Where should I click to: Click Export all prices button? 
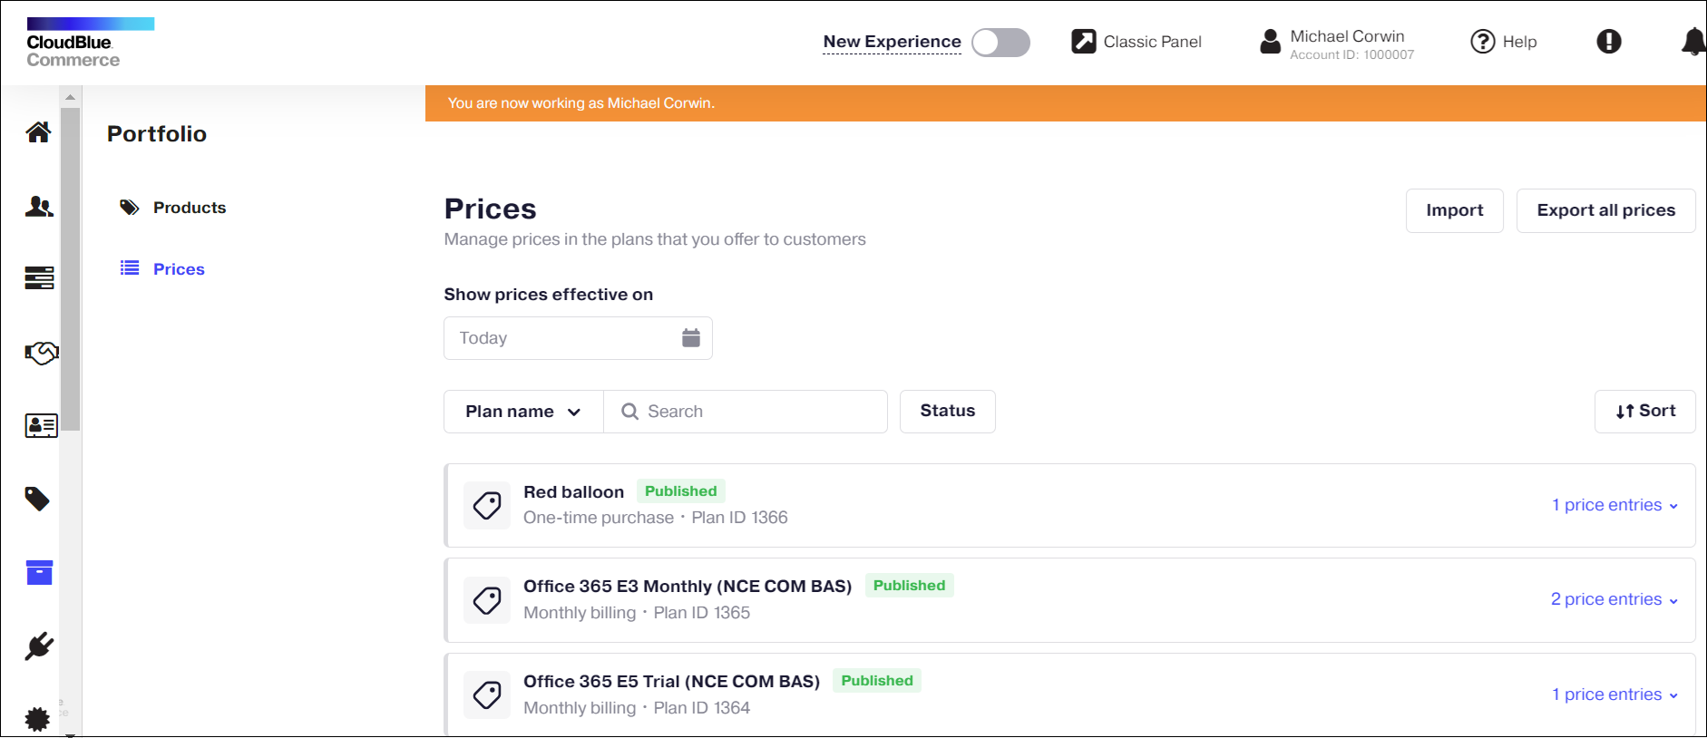click(1606, 210)
